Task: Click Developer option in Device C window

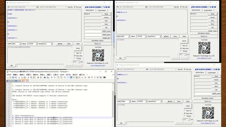Action: coord(207,98)
